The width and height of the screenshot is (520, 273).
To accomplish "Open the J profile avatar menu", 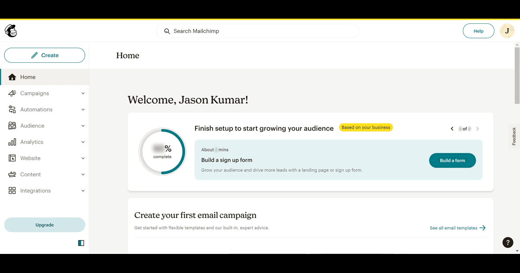I will click(x=507, y=31).
